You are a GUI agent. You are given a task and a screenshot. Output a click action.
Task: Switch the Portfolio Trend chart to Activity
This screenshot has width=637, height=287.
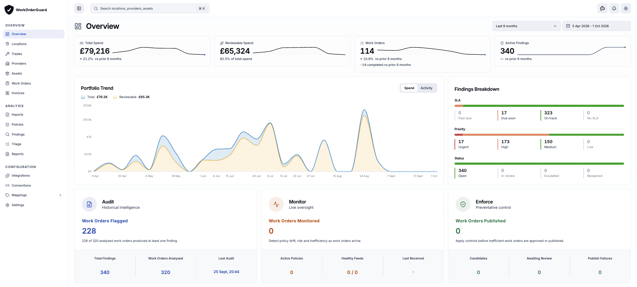click(426, 88)
